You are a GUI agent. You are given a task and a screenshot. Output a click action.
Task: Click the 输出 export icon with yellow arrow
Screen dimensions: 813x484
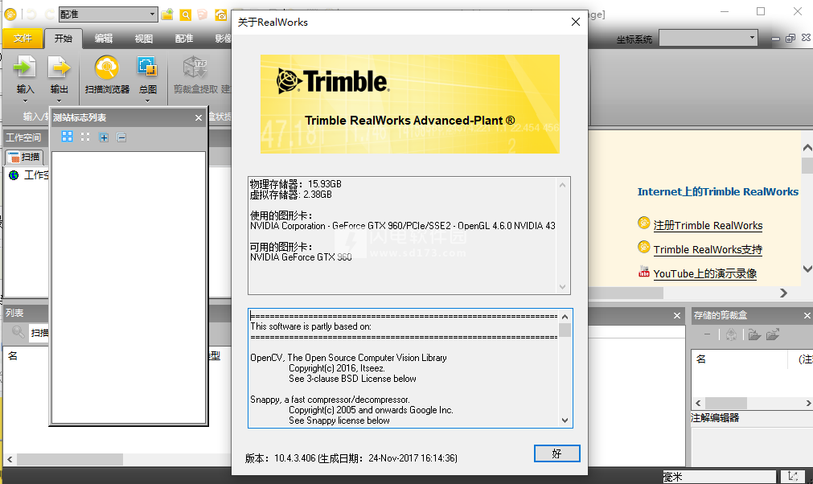click(59, 68)
